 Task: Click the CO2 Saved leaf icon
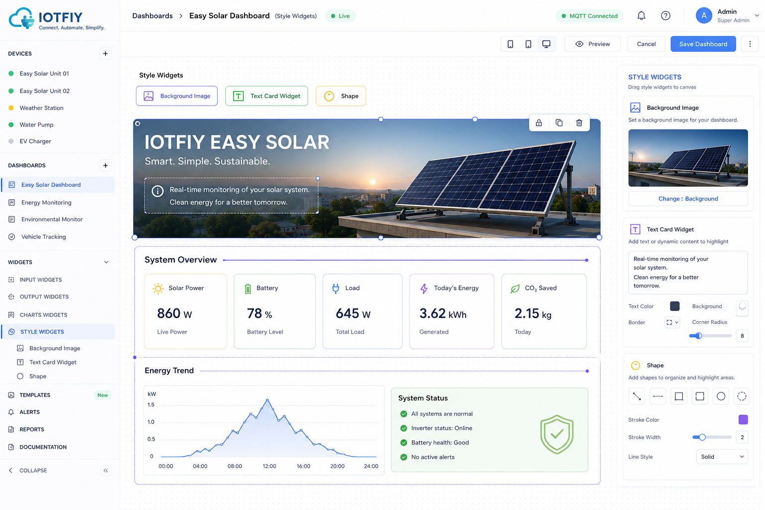coord(515,288)
